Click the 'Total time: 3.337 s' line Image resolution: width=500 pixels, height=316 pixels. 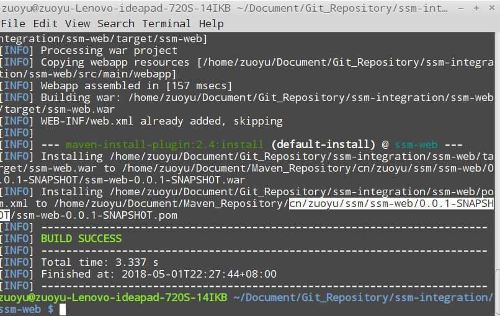(99, 262)
